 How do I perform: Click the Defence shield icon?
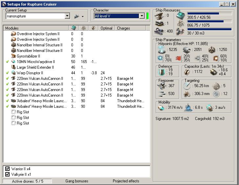coord(161,72)
